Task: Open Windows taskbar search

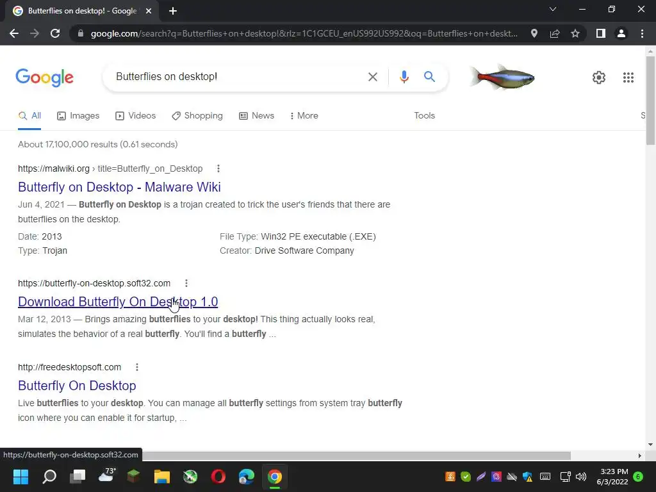Action: click(49, 477)
